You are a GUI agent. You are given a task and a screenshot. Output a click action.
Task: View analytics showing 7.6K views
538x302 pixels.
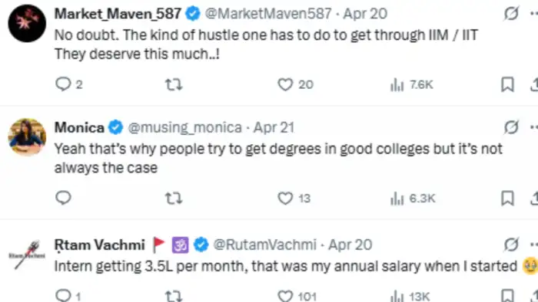pyautogui.click(x=411, y=84)
